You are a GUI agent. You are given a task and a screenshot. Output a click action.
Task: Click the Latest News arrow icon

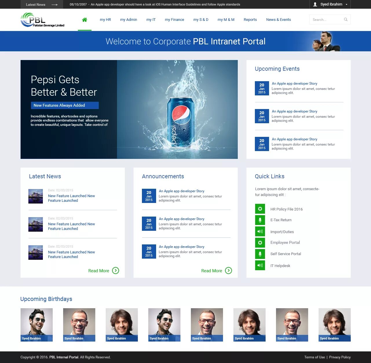(54, 5)
